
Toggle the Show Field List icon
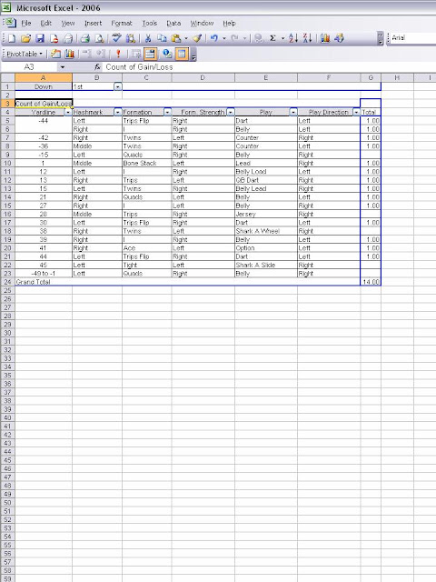point(182,55)
